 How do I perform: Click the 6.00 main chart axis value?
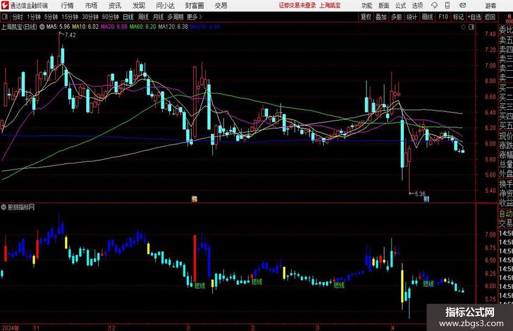click(490, 143)
